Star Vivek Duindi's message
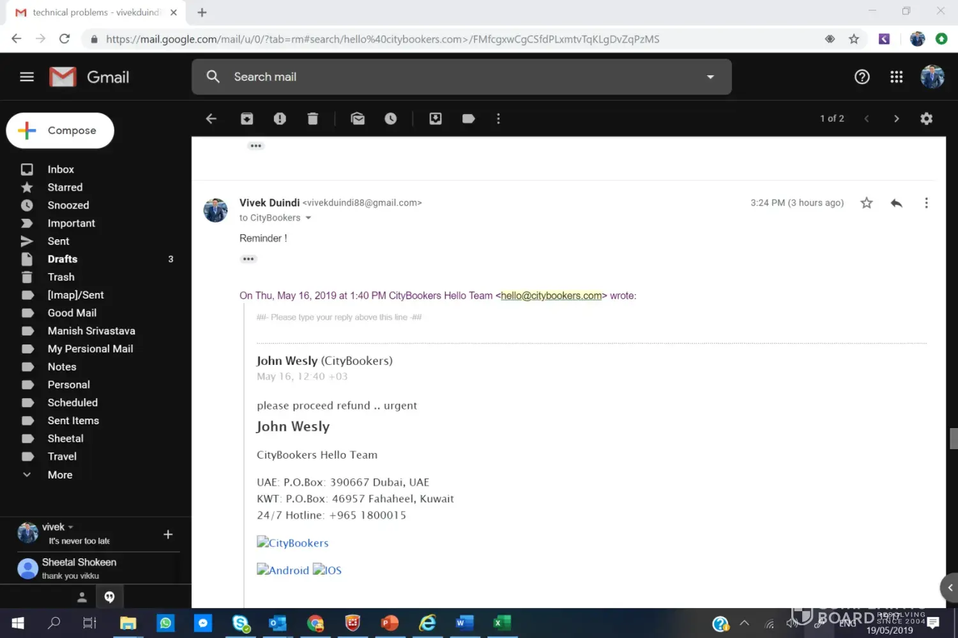The height and width of the screenshot is (638, 958). tap(866, 203)
